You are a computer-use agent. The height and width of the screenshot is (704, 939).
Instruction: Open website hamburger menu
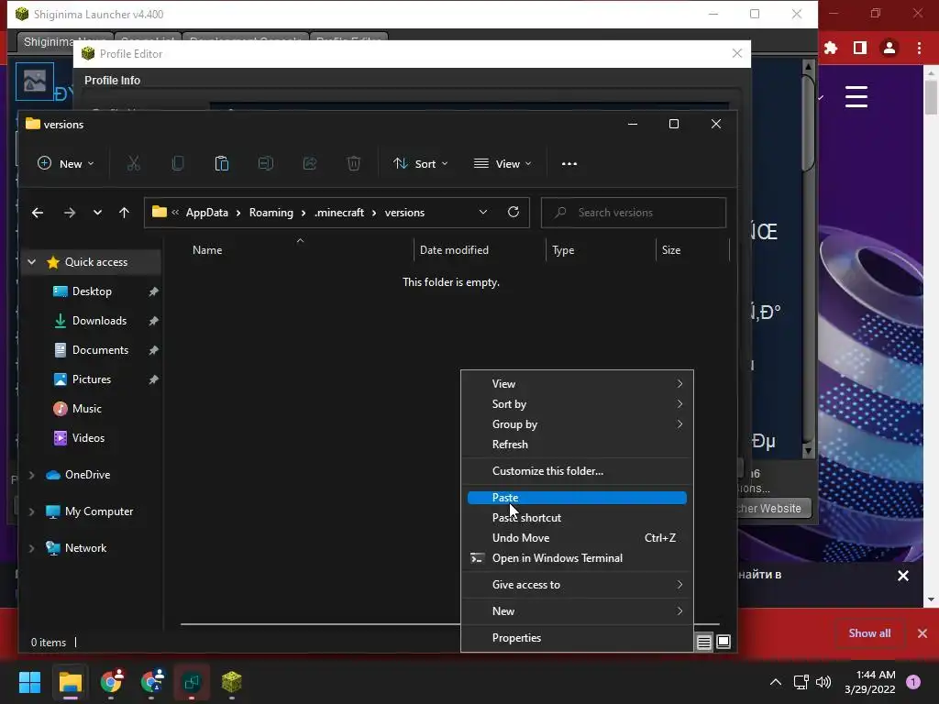856,96
